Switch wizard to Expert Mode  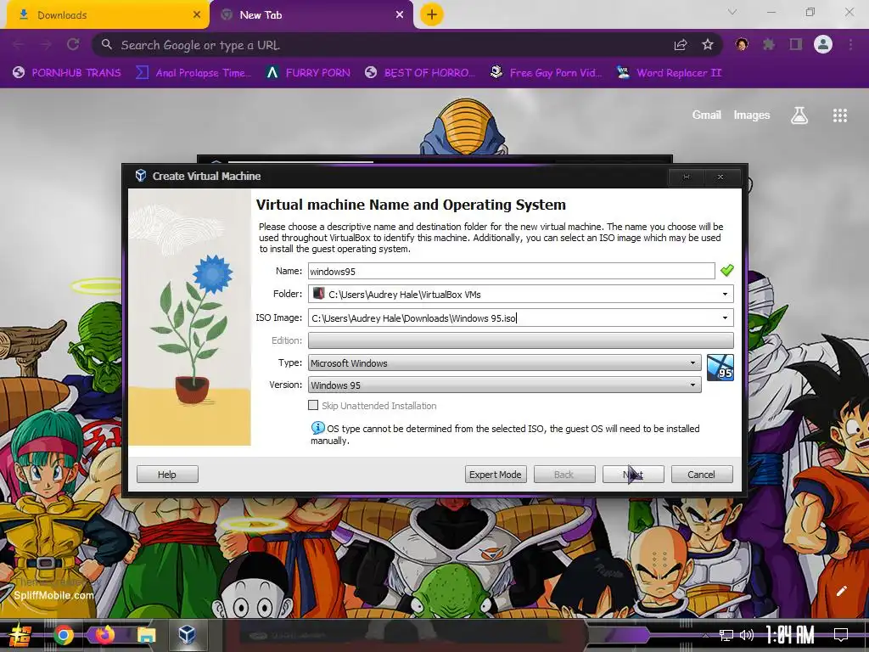point(496,475)
